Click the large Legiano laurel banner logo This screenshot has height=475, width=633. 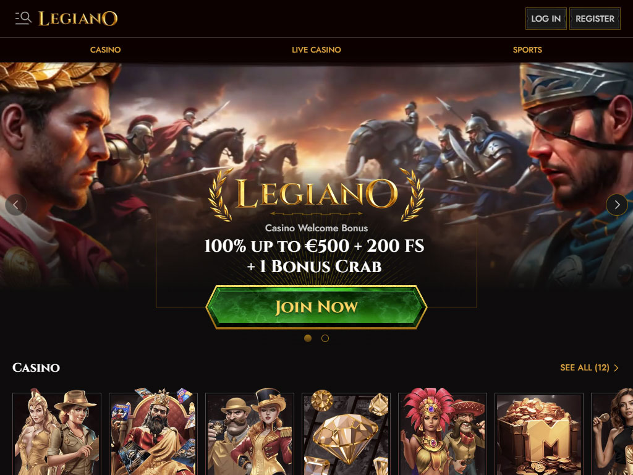tap(316, 195)
